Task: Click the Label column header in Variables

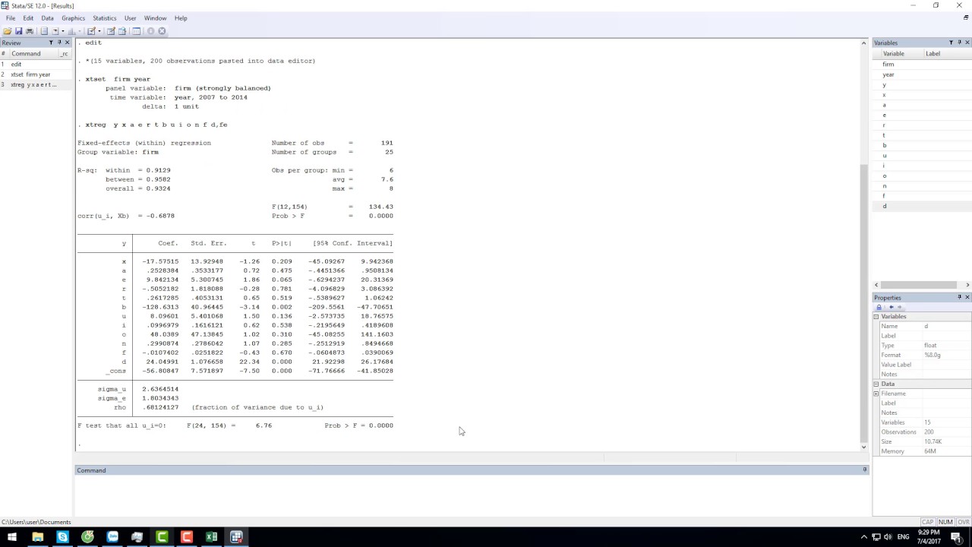Action: coord(947,53)
